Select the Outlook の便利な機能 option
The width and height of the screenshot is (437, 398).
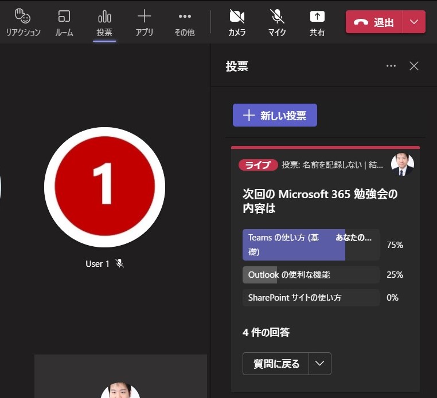311,275
